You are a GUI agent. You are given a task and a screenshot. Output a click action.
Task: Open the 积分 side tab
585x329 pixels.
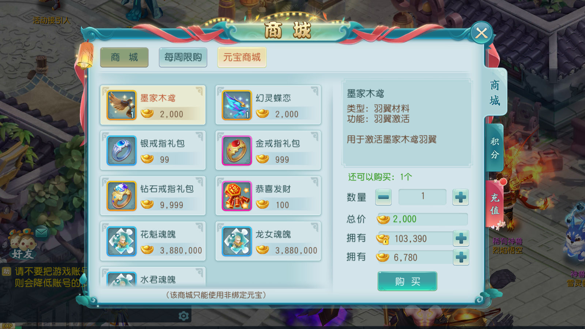(x=495, y=148)
